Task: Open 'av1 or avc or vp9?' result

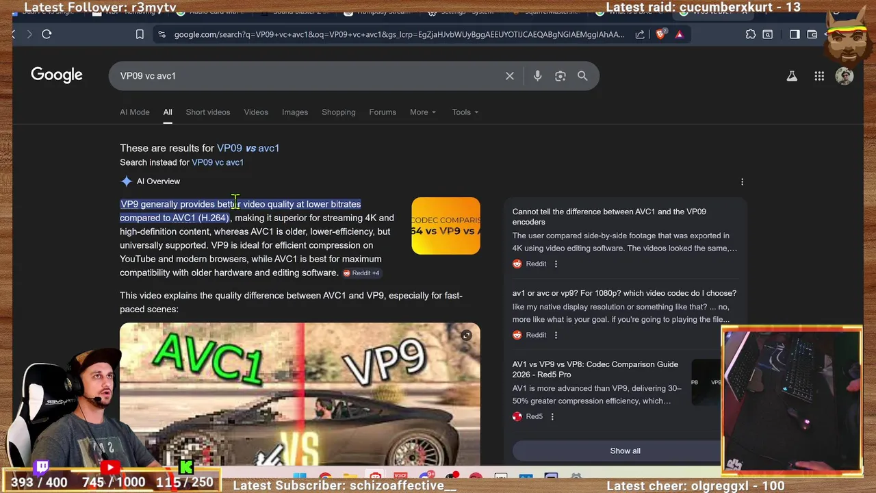Action: pyautogui.click(x=624, y=293)
